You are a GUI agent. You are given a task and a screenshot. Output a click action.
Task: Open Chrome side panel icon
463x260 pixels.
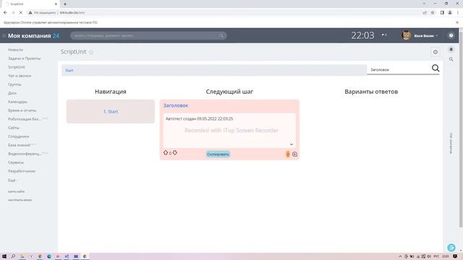pyautogui.click(x=442, y=12)
